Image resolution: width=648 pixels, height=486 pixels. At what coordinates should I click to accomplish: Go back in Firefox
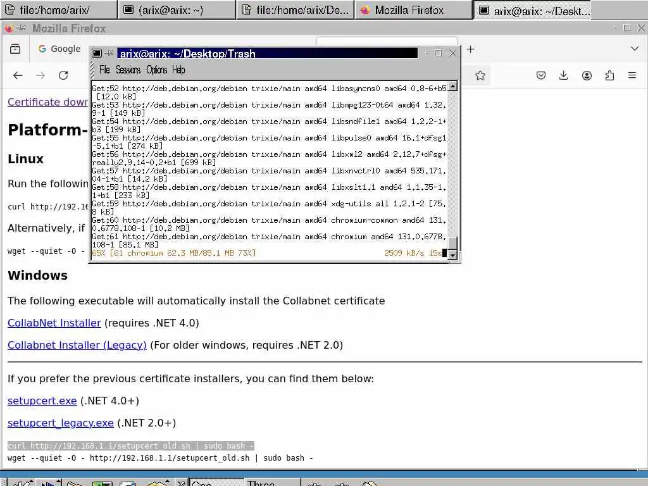(18, 75)
